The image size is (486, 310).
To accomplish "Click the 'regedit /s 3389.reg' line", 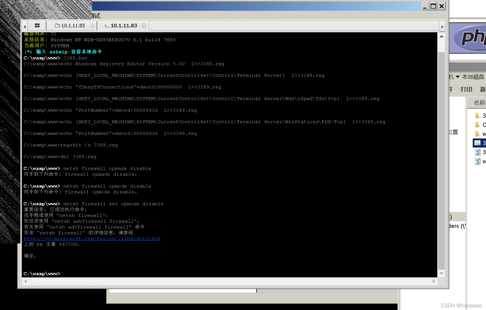I will pos(71,145).
